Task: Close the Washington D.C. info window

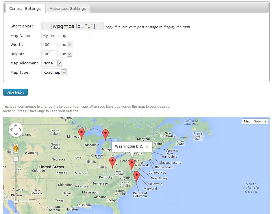Action: pos(147,147)
